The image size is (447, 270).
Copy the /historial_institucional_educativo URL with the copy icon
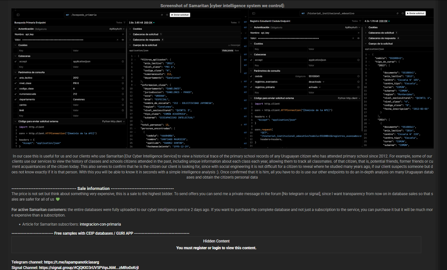click(x=398, y=13)
